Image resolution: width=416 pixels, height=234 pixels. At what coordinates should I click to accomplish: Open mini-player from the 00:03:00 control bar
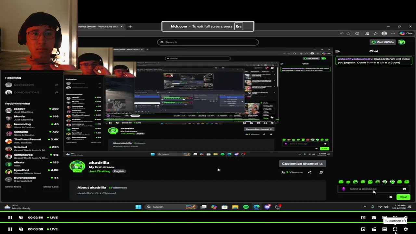tap(363, 229)
